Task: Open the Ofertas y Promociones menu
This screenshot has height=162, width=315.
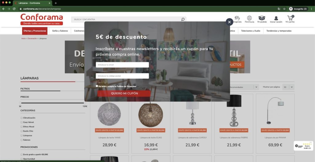Action: 35,31
